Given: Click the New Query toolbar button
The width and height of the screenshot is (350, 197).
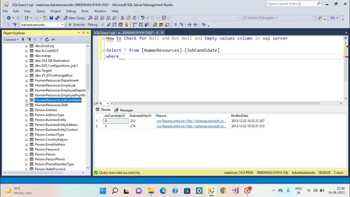Looking at the screenshot, I should [74, 18].
